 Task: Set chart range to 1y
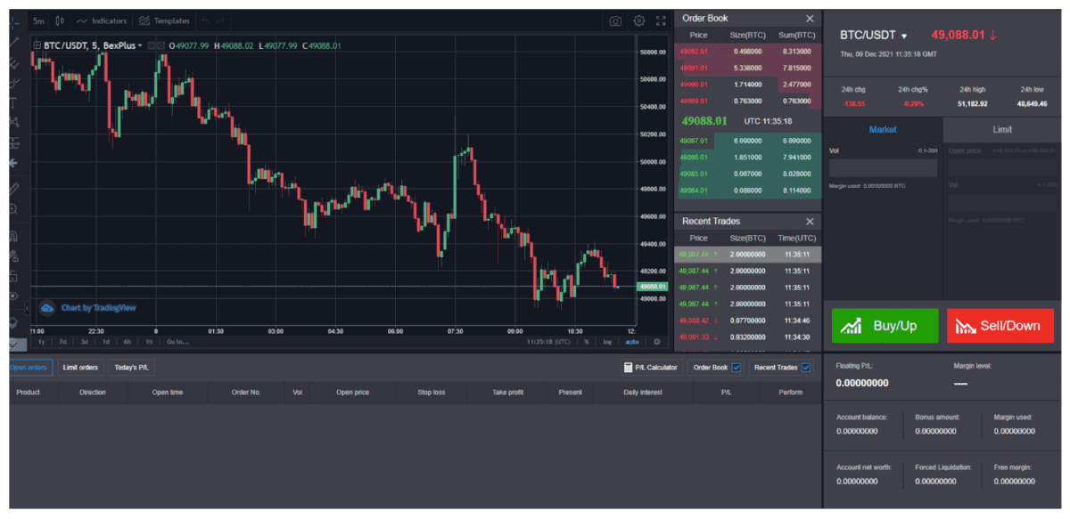[41, 341]
